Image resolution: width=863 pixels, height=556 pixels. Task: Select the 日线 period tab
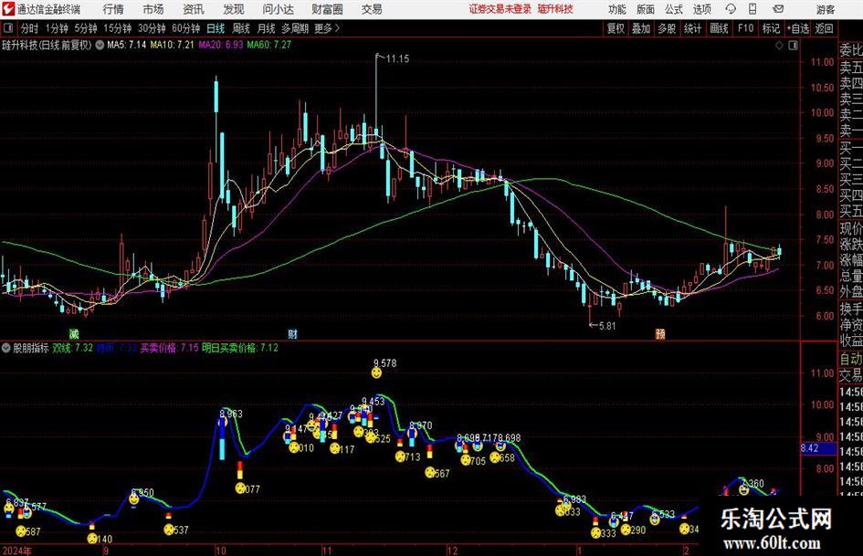[216, 28]
